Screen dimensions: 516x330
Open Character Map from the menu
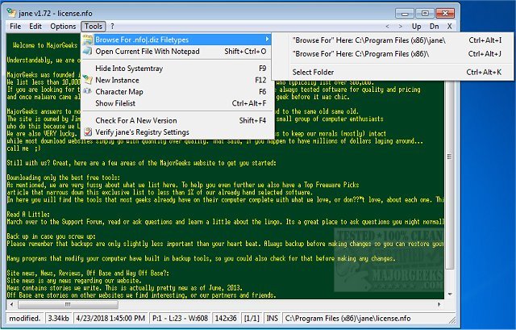point(177,91)
